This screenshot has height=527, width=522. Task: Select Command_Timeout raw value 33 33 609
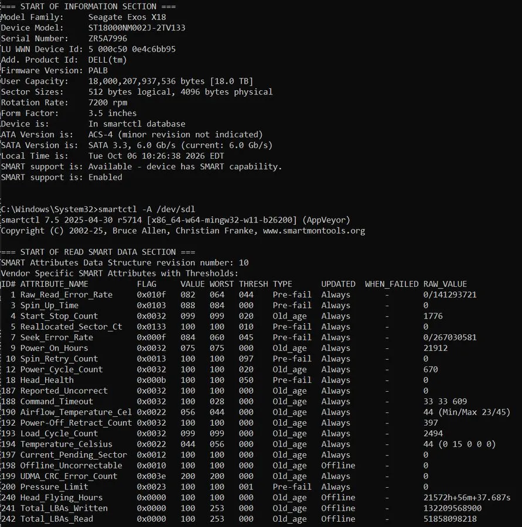(445, 402)
